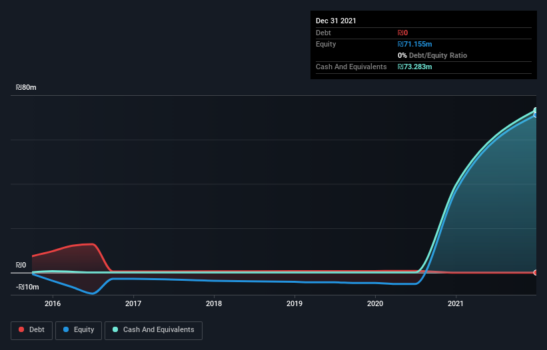Viewport: 547px width, 350px height.
Task: Click the Cash And Equivalents label in tooltip
Action: coord(351,67)
